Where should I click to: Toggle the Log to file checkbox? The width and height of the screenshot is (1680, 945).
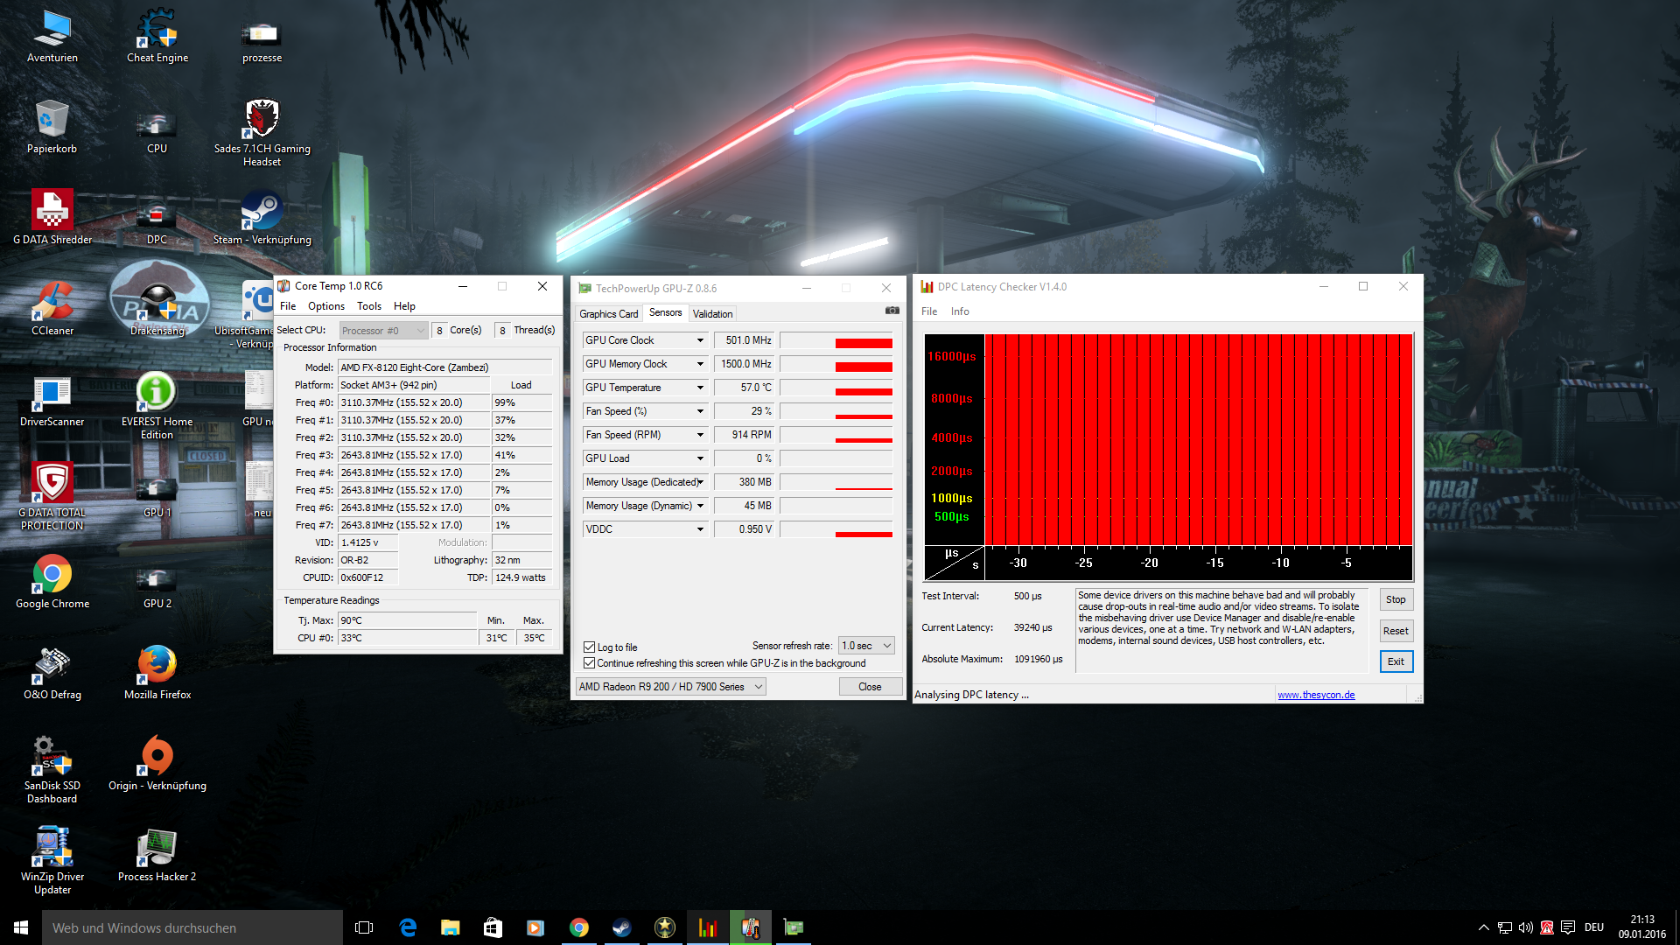590,647
